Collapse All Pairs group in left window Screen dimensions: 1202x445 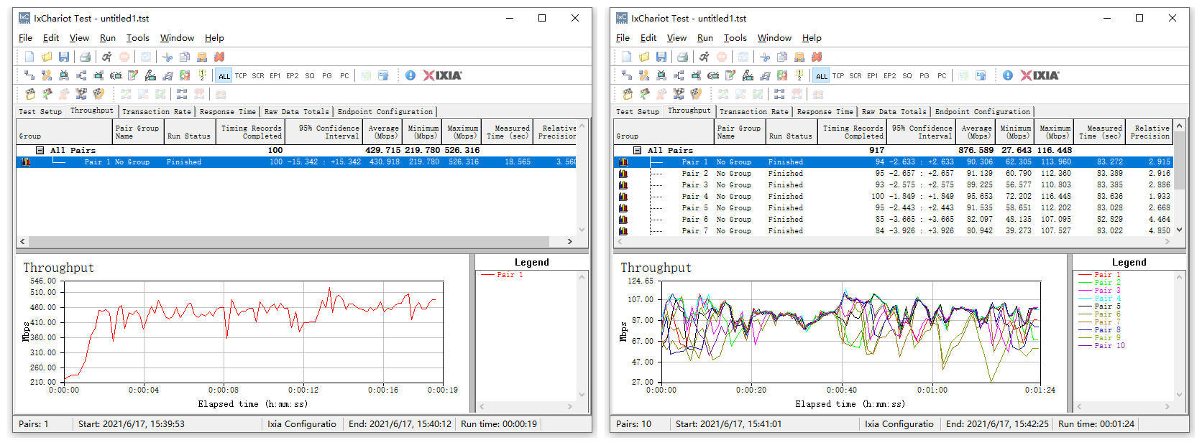pos(40,150)
